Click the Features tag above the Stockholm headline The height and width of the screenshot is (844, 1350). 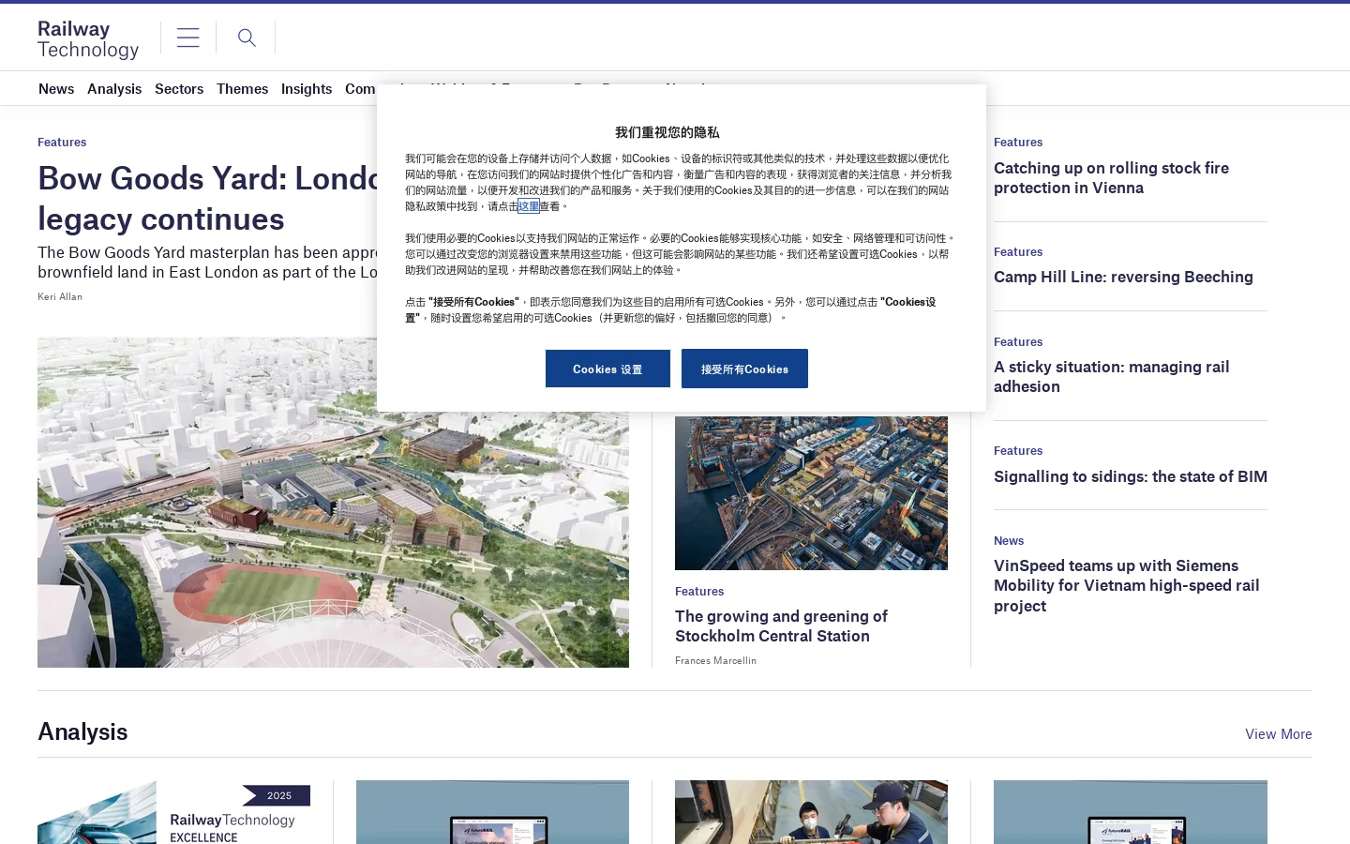699,592
